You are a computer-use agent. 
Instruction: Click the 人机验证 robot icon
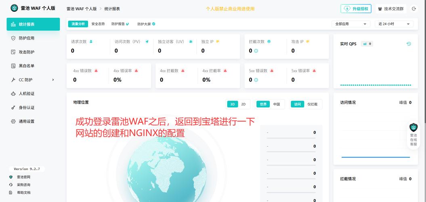coord(13,93)
